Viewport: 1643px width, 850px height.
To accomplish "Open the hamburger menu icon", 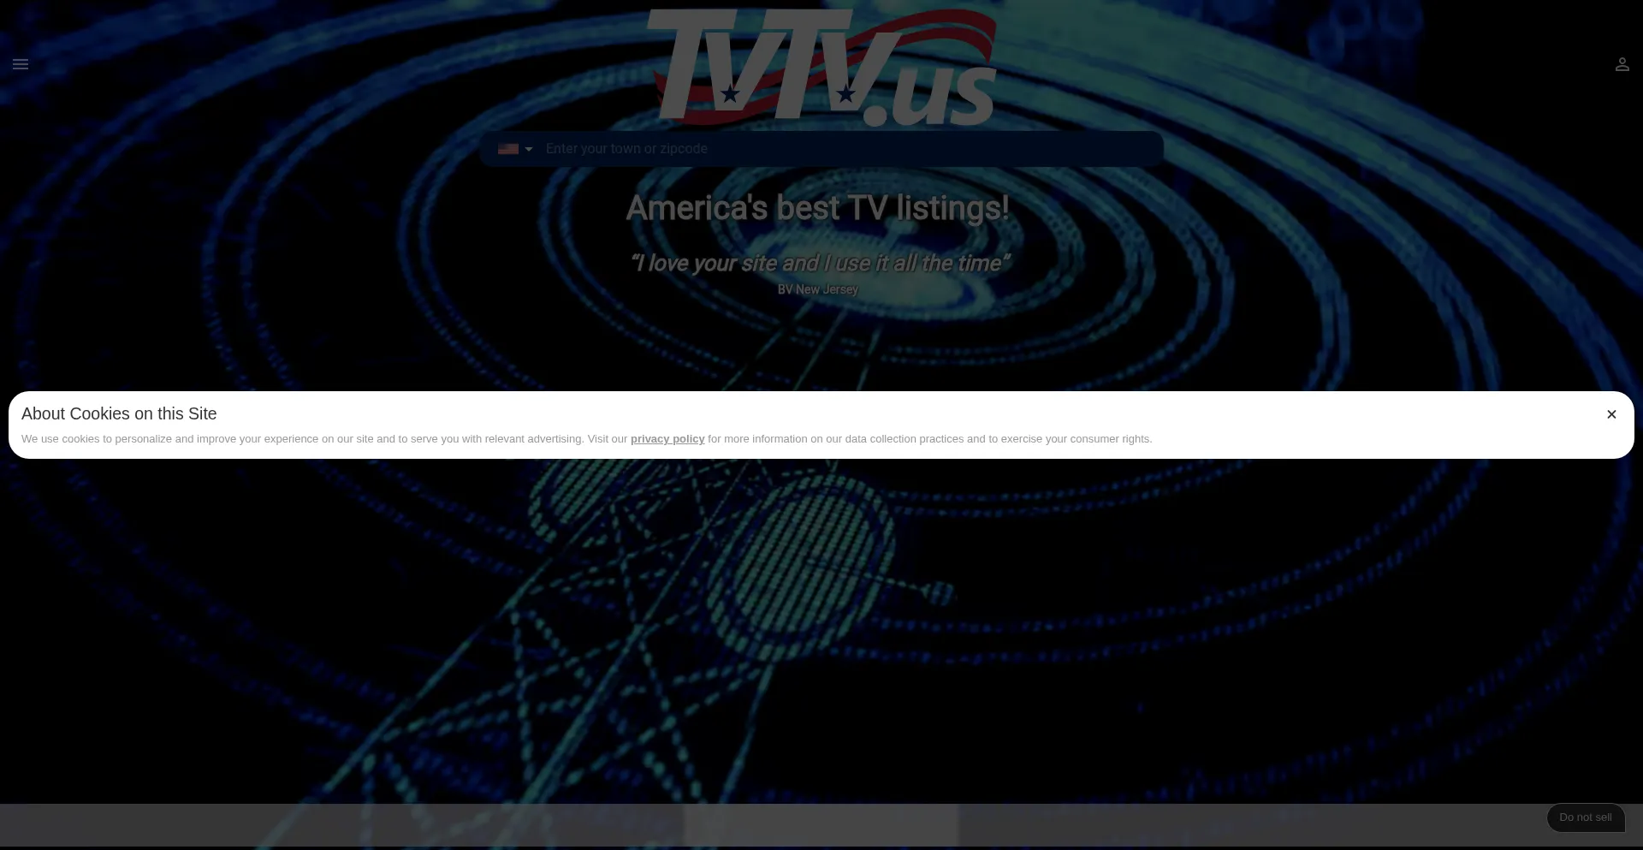I will coord(21,64).
